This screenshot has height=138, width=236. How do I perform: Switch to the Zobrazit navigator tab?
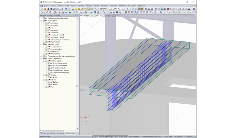[x=52, y=133]
